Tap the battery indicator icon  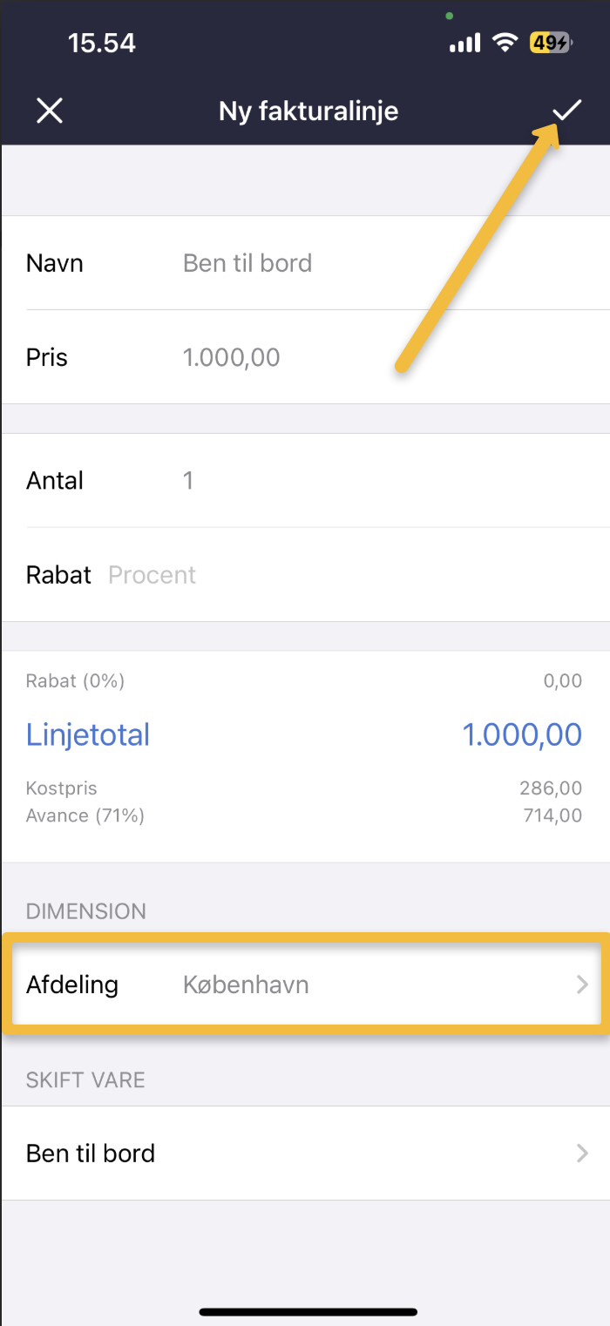[x=550, y=43]
